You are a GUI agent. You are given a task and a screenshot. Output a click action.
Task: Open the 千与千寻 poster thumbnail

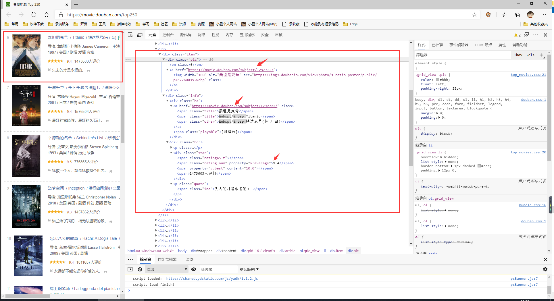26,105
